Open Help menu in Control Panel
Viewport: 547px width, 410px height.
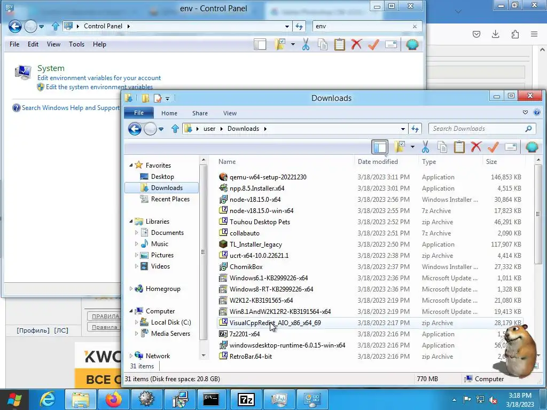99,44
